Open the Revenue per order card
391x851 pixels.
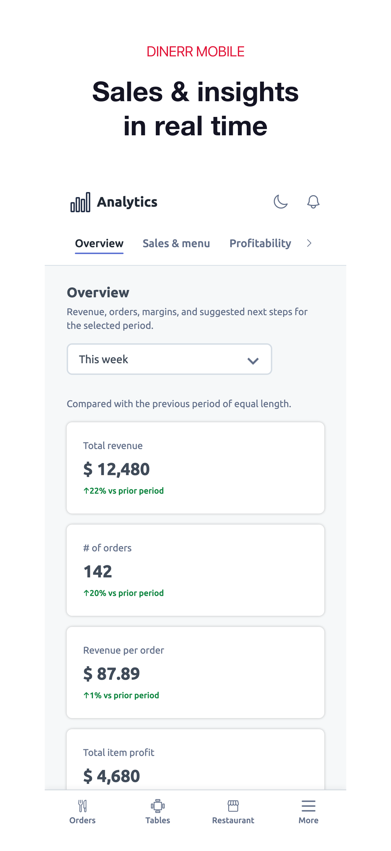(195, 673)
